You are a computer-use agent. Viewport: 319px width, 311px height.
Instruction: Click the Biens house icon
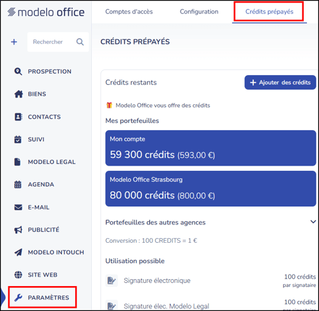tap(19, 94)
